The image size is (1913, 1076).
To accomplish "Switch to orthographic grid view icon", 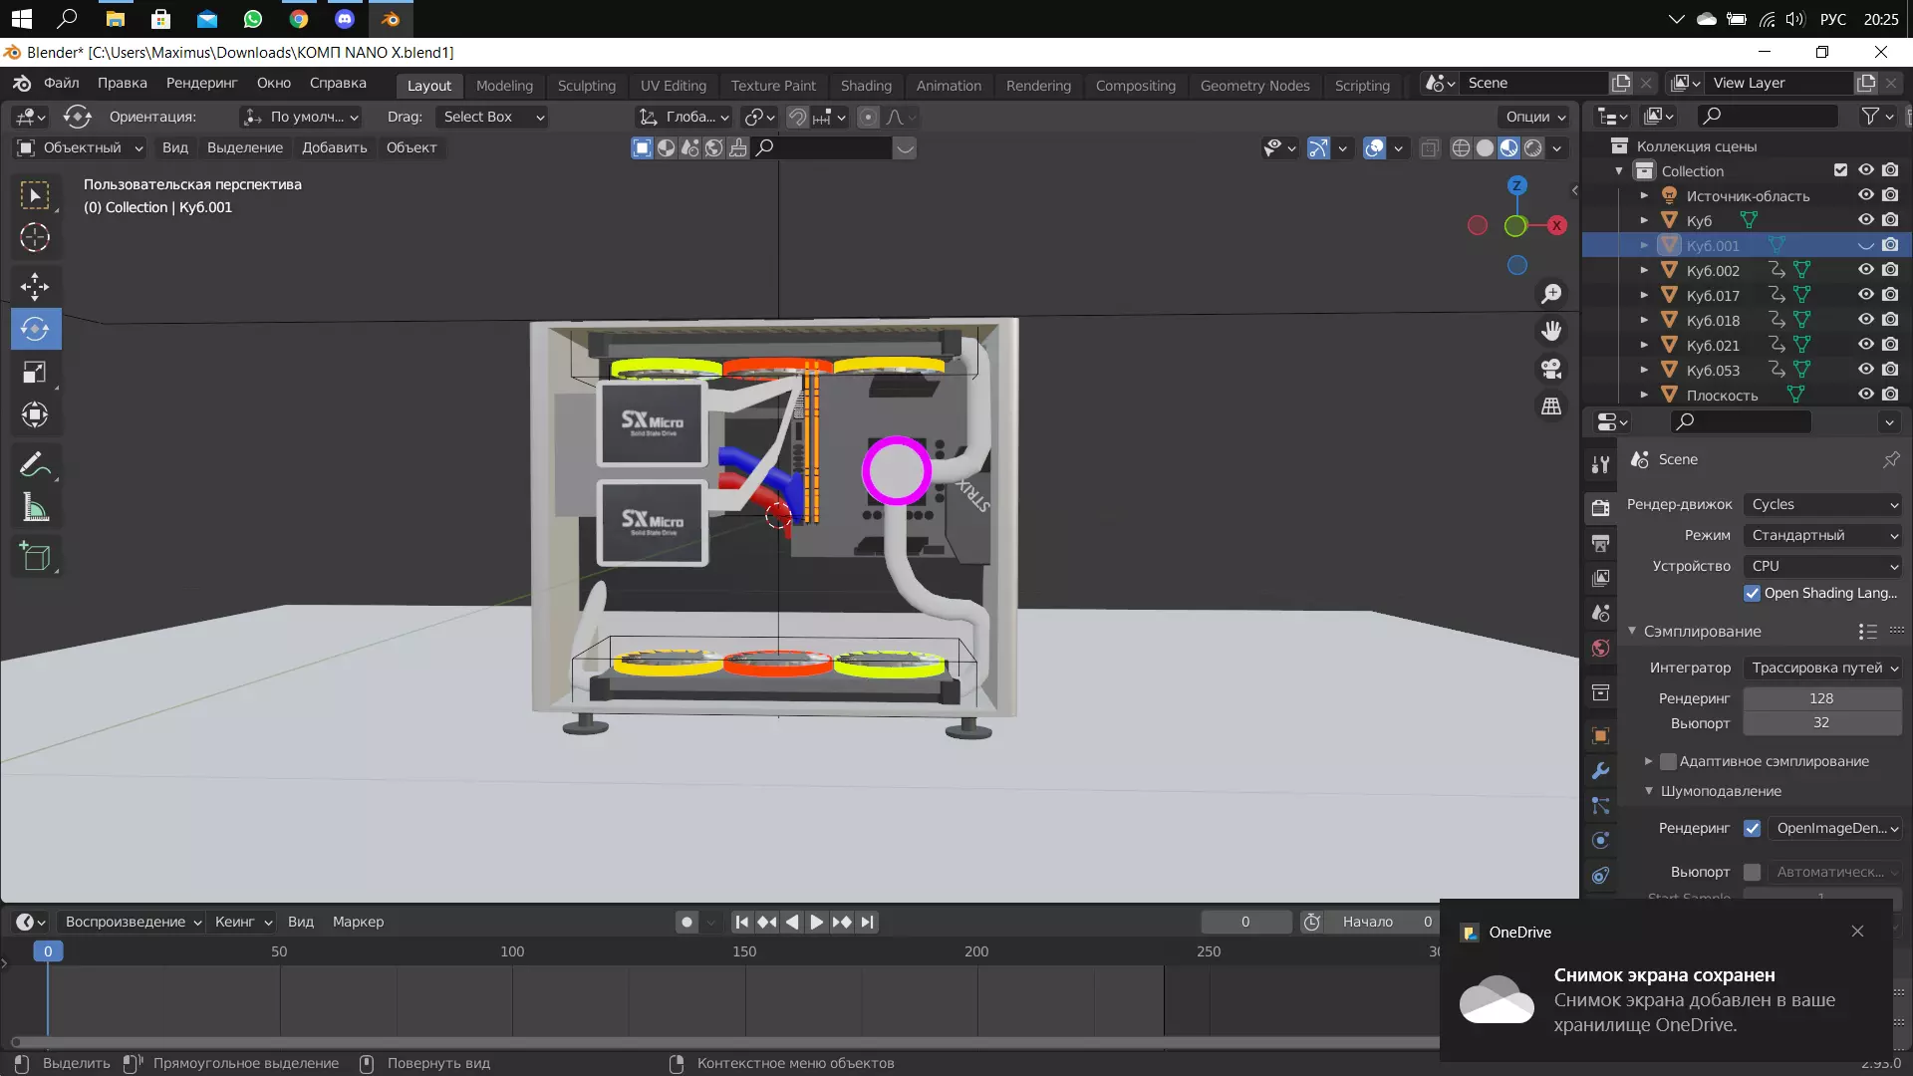I will [x=1551, y=406].
